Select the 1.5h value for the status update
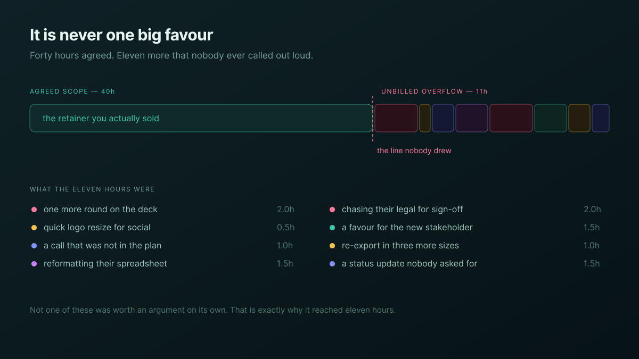639x359 pixels. tap(592, 264)
